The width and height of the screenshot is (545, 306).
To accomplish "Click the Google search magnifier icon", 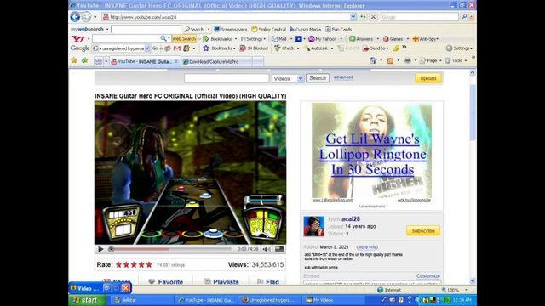I will coord(464,17).
